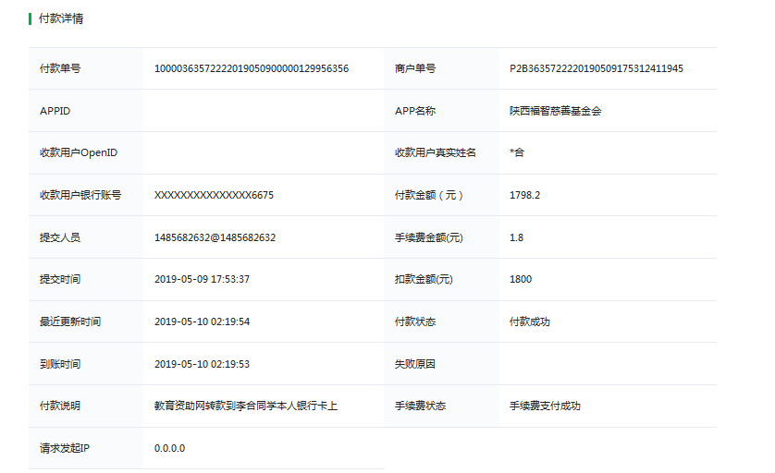Select arrival time 2019-05-10 02:19:53
The width and height of the screenshot is (775, 473).
click(x=202, y=364)
